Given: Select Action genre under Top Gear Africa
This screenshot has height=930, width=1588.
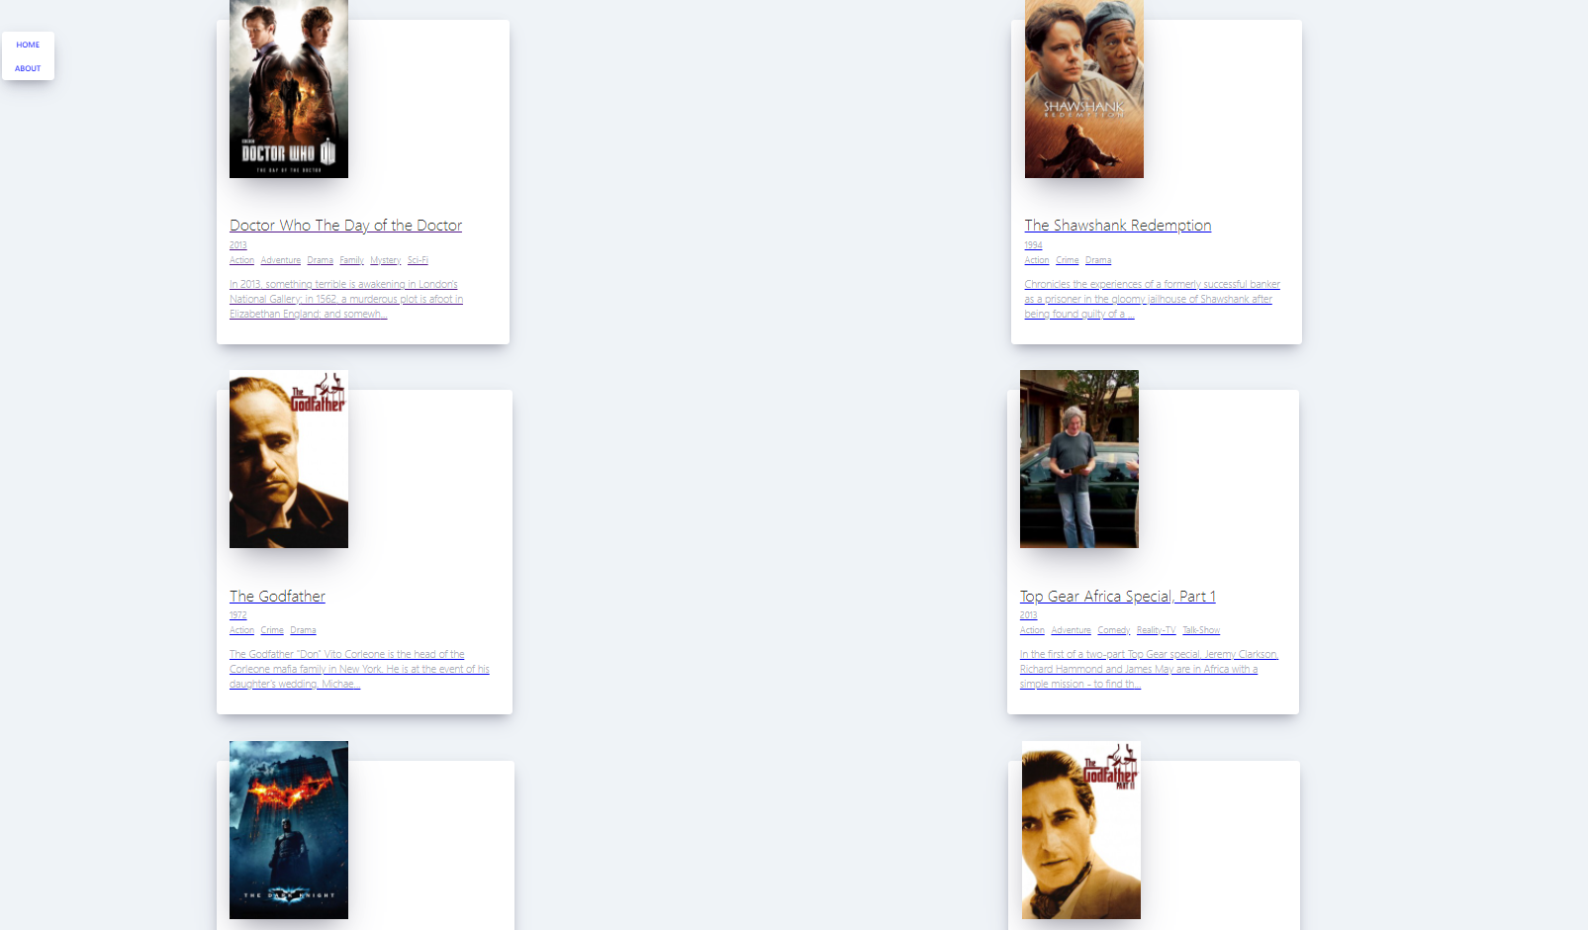Looking at the screenshot, I should (x=1032, y=630).
